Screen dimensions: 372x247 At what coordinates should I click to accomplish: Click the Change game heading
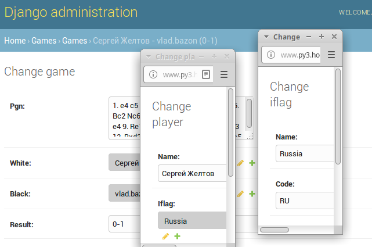(39, 71)
